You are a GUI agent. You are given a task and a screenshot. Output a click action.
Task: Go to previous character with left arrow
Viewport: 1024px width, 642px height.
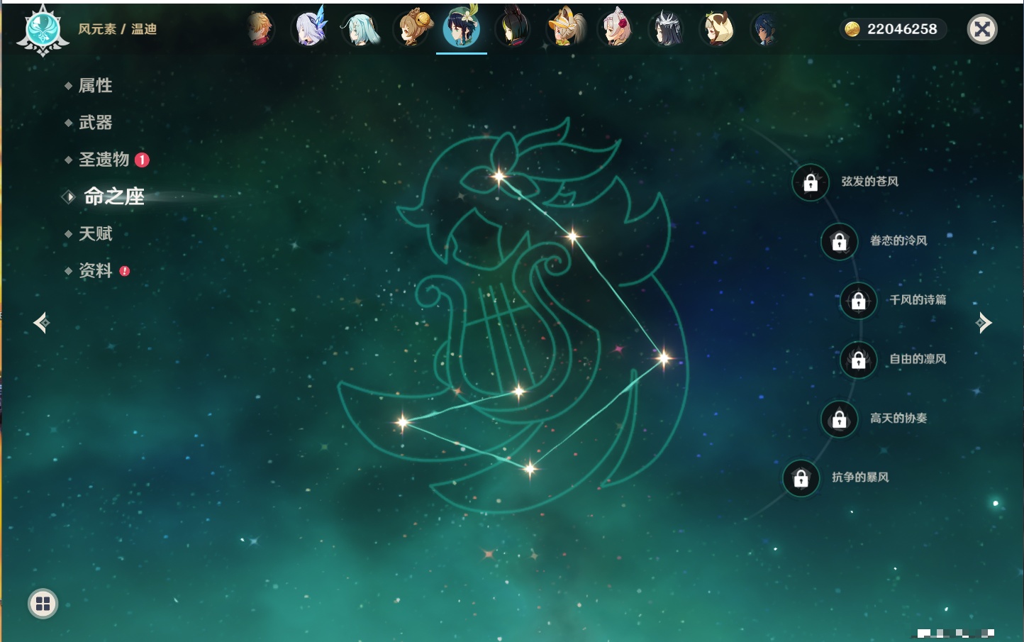click(x=42, y=323)
